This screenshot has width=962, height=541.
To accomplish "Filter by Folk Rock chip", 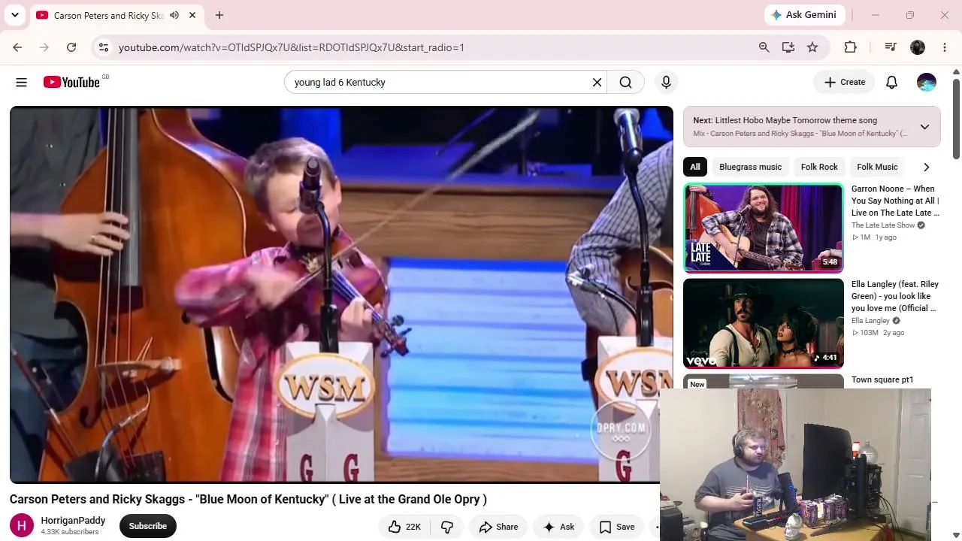I will [819, 167].
